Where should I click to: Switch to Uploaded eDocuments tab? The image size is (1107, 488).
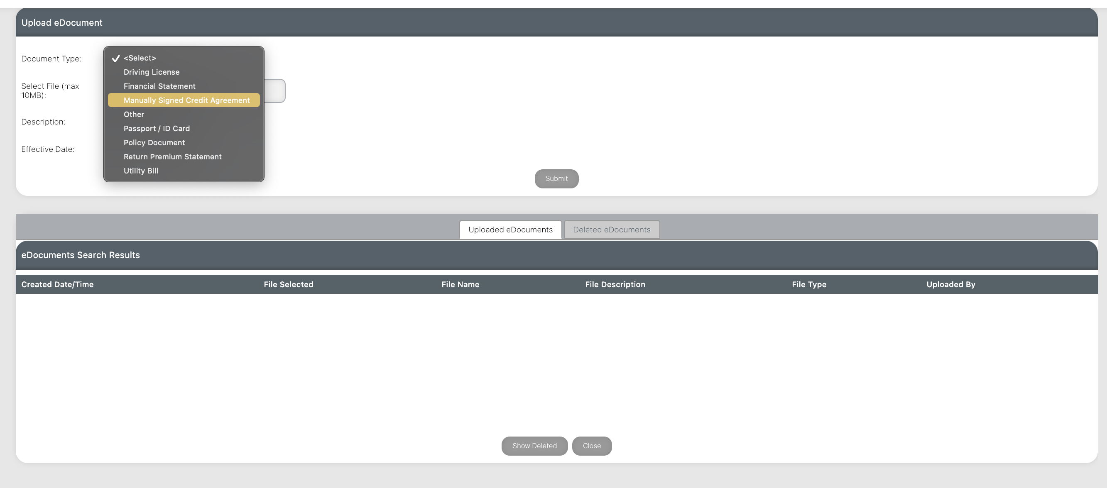pos(510,229)
